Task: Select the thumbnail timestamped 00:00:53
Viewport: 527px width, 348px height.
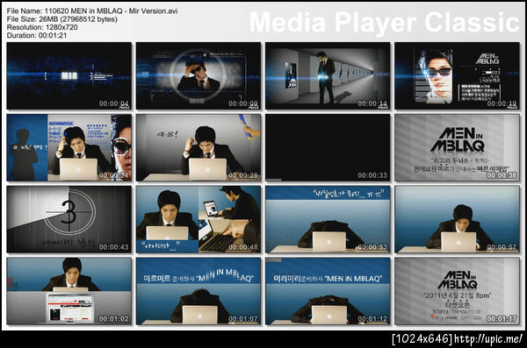Action: pyautogui.click(x=328, y=219)
